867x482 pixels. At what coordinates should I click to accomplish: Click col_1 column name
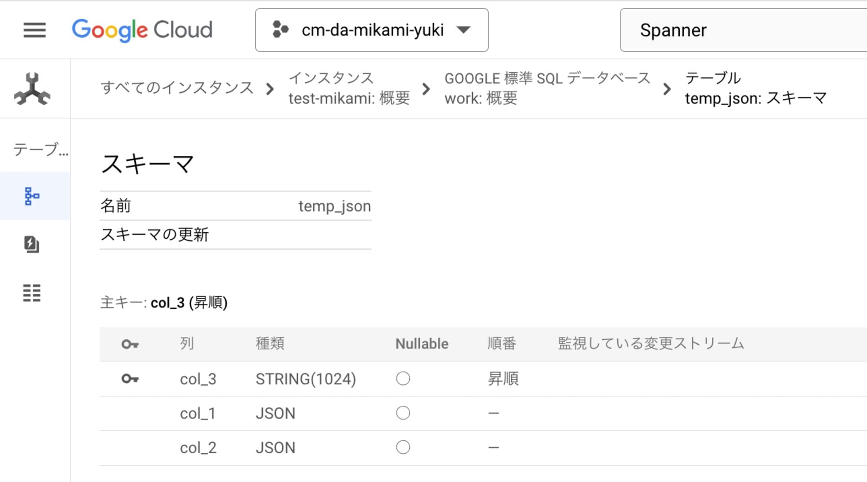(198, 414)
